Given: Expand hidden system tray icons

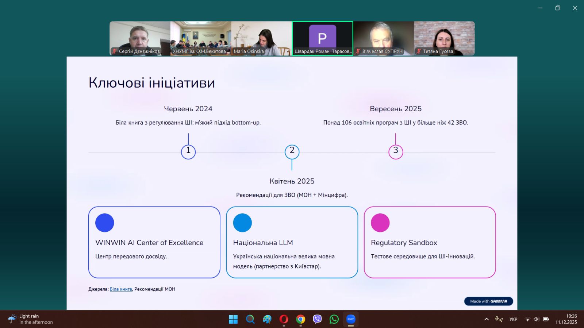Looking at the screenshot, I should pyautogui.click(x=487, y=319).
